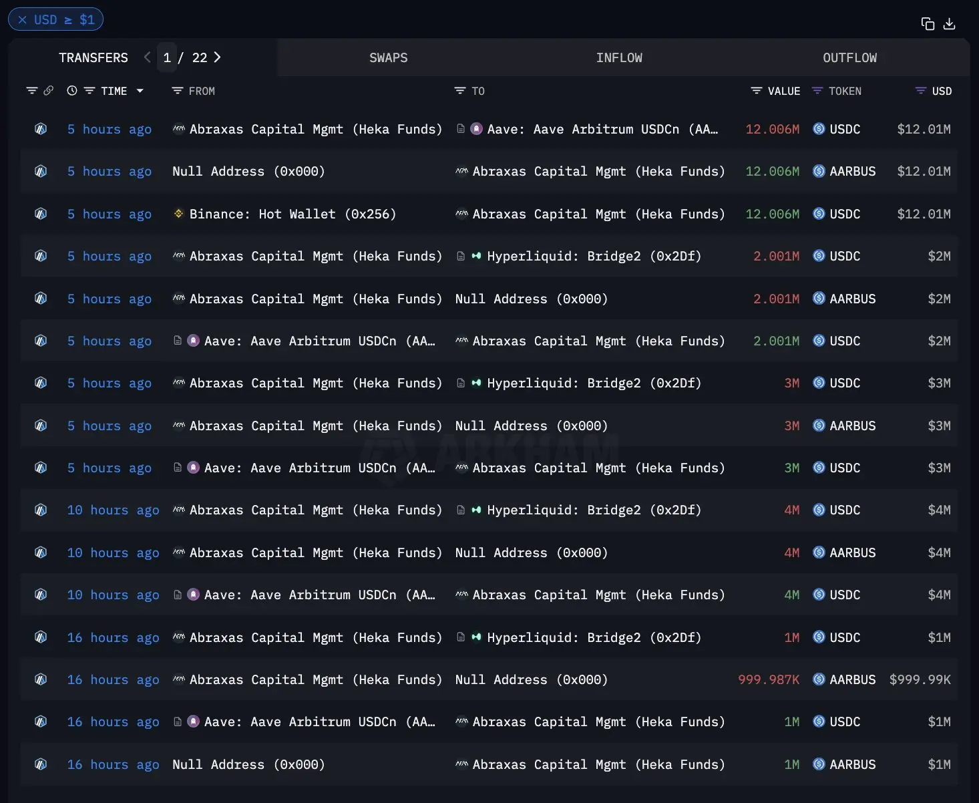Click Arbitrum chain icon in Binance row

pyautogui.click(x=41, y=214)
